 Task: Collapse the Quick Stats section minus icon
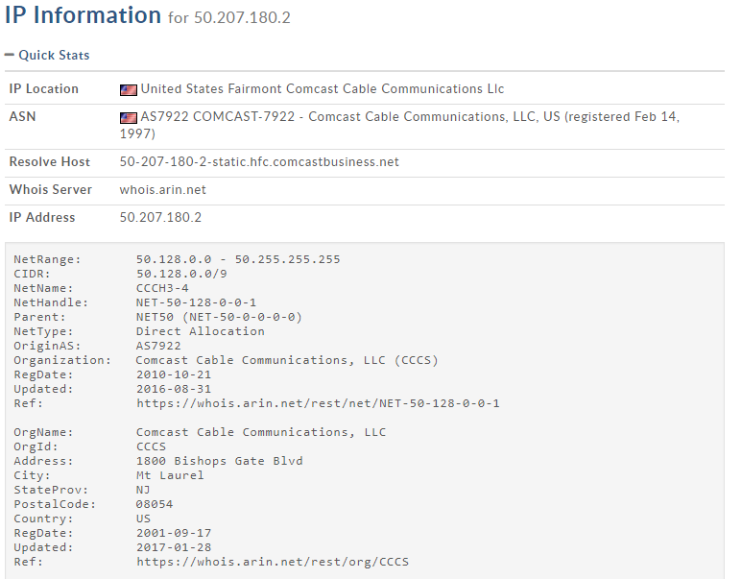click(x=10, y=56)
